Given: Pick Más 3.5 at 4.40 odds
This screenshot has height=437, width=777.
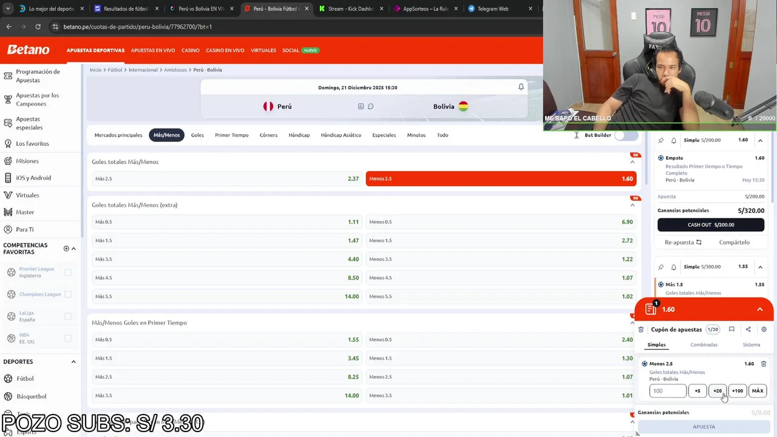Looking at the screenshot, I should (226, 259).
